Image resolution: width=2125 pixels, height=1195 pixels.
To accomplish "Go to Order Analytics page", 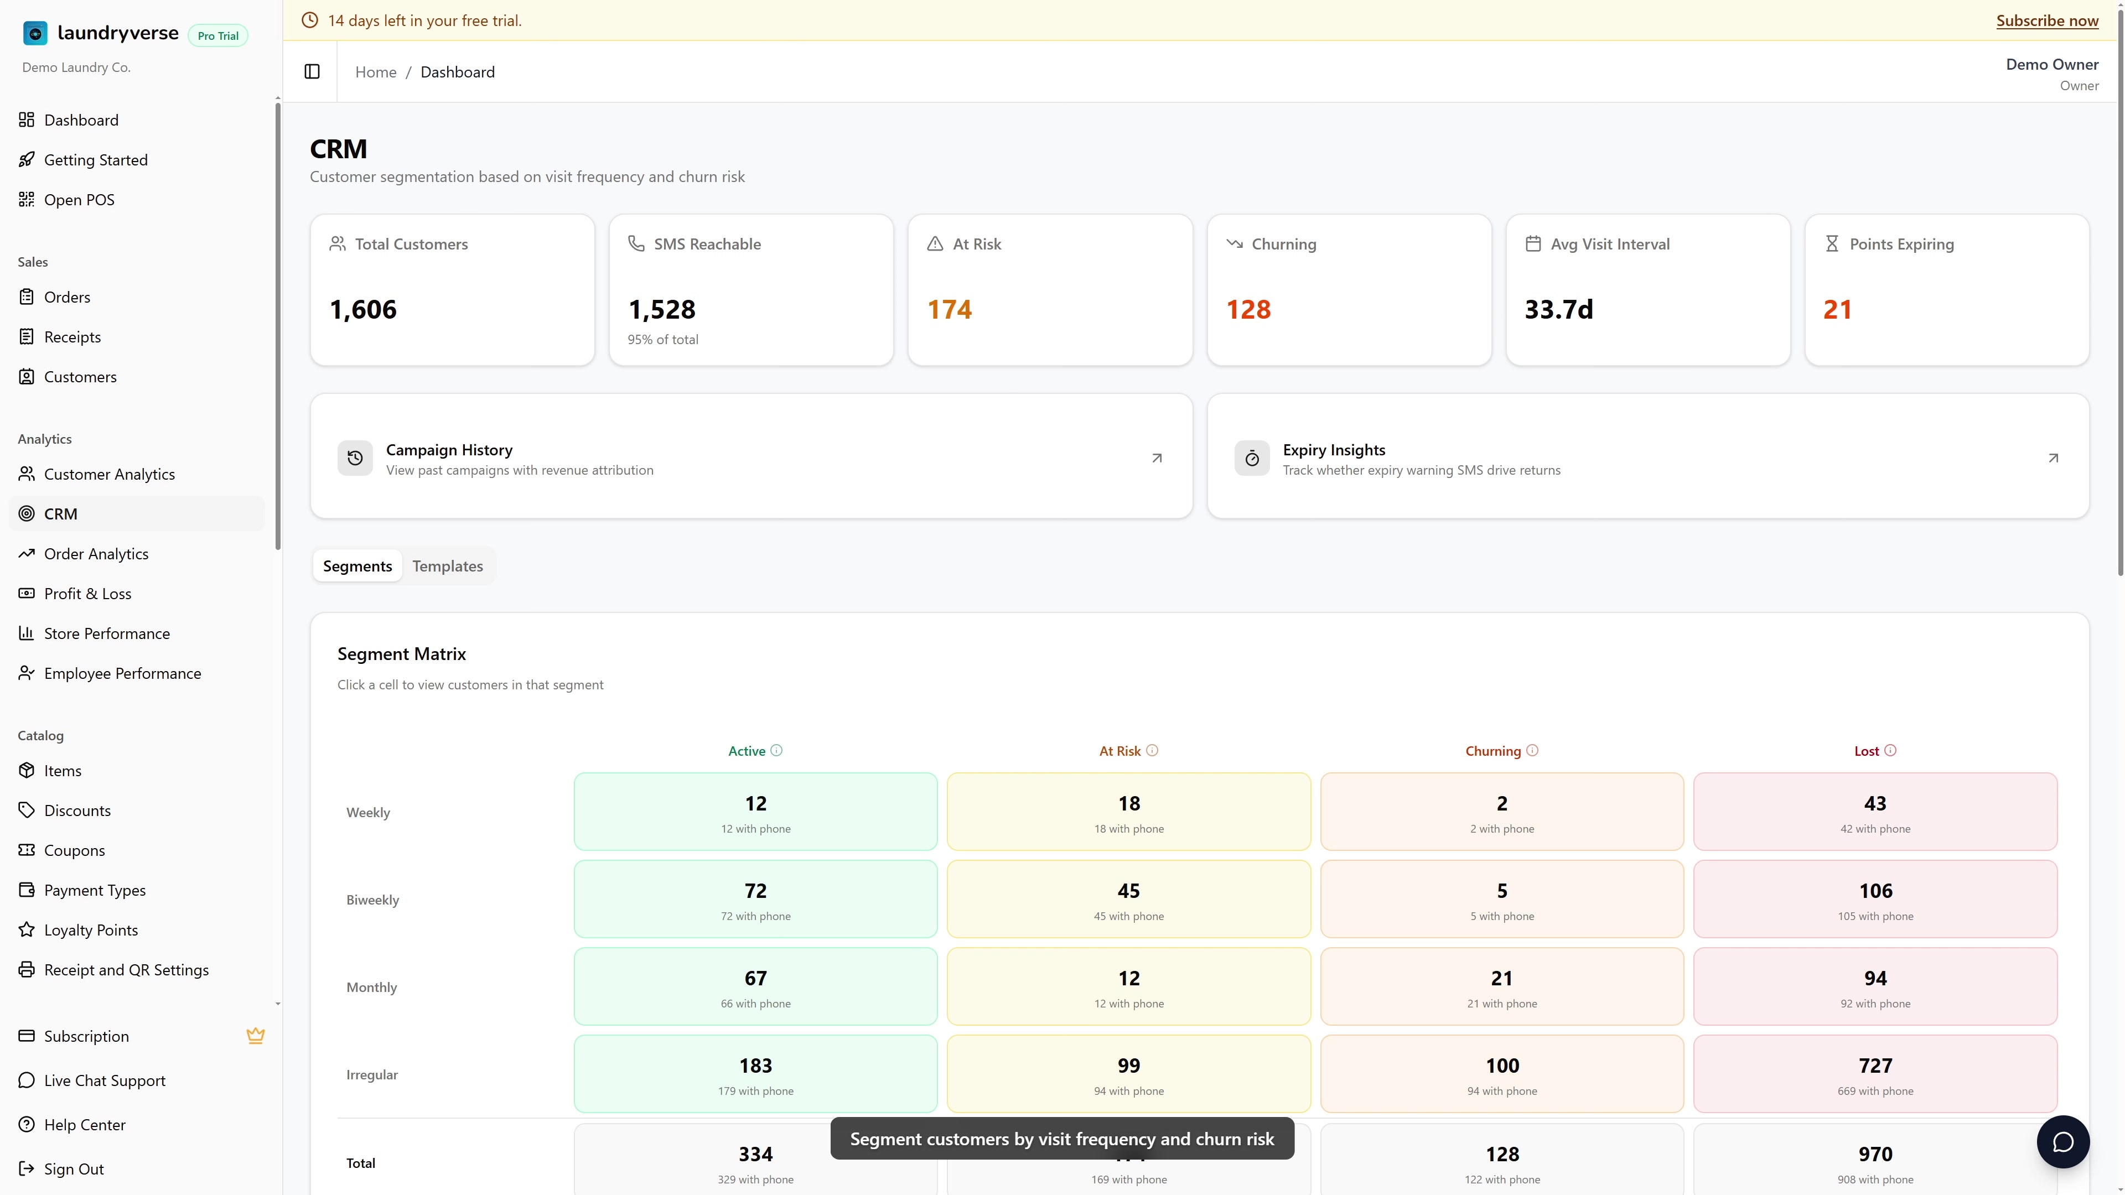I will (137, 553).
